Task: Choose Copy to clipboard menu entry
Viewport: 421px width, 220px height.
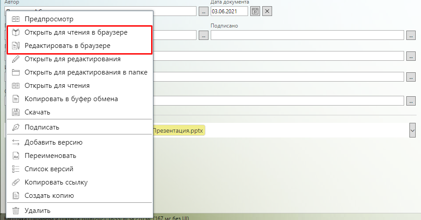Action: click(x=71, y=99)
